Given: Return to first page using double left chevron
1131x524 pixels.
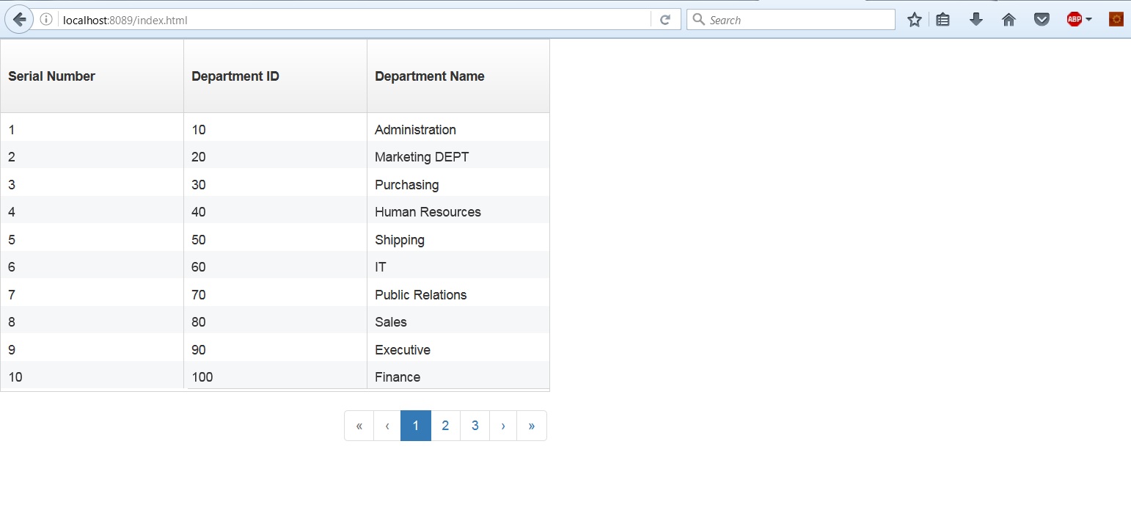Looking at the screenshot, I should 359,426.
